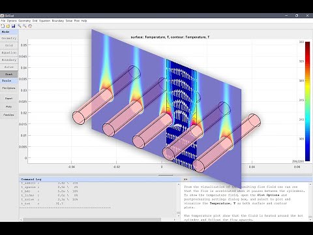Click the t_solve row in Command Log
This screenshot has width=313, height=235.
click(50, 199)
